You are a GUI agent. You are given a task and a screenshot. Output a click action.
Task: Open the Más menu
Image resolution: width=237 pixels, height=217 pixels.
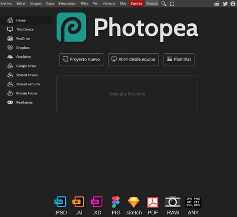tap(123, 4)
